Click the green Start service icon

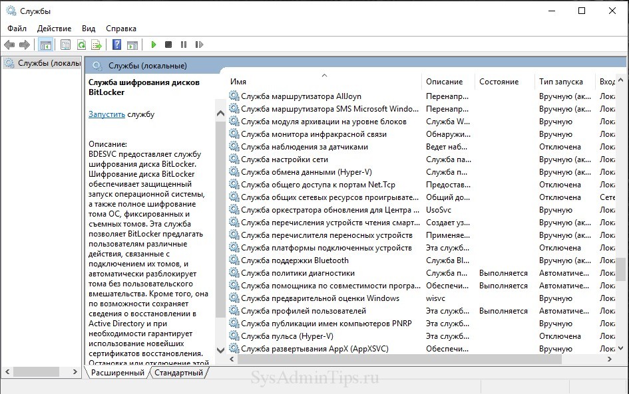click(154, 45)
